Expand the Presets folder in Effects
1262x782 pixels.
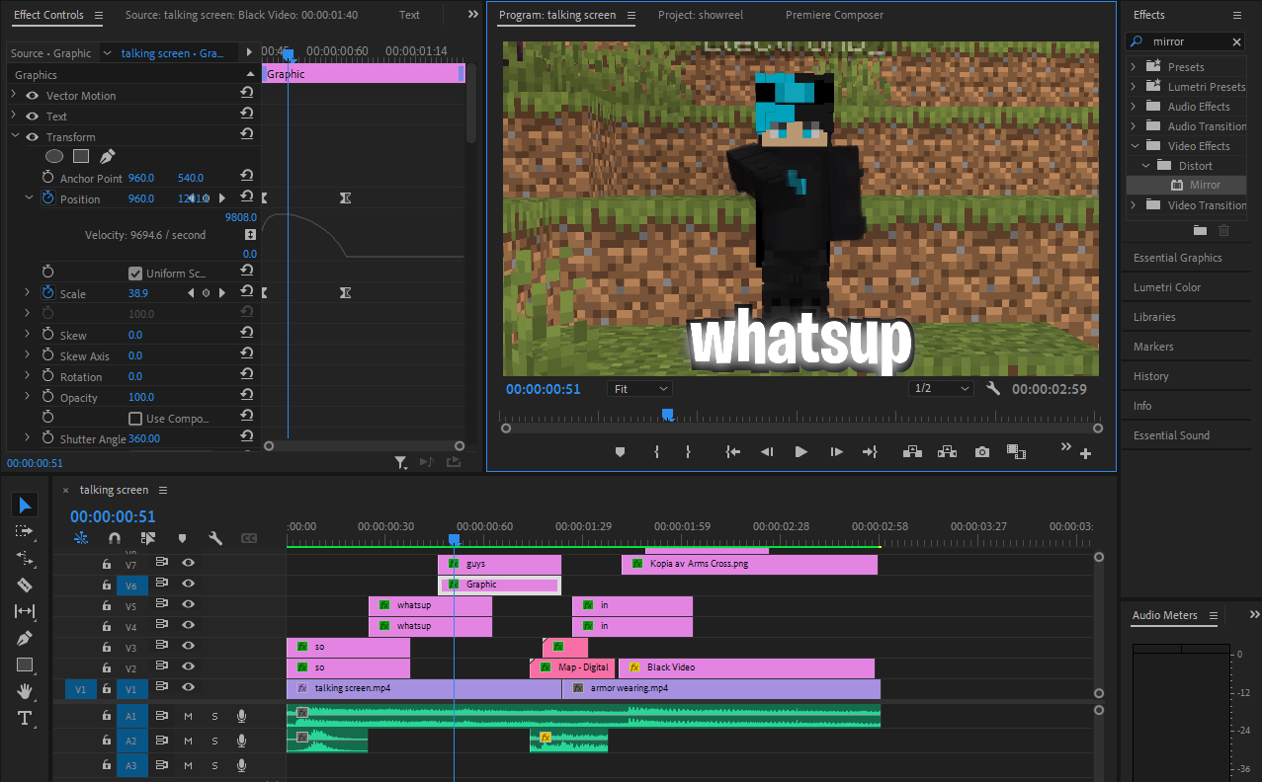(x=1135, y=67)
